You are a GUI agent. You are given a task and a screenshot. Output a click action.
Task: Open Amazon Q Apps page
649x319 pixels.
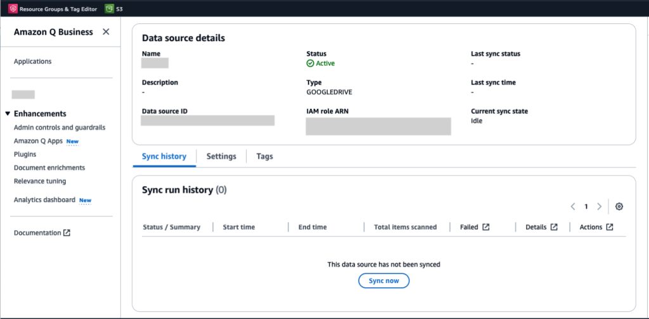[x=38, y=141]
